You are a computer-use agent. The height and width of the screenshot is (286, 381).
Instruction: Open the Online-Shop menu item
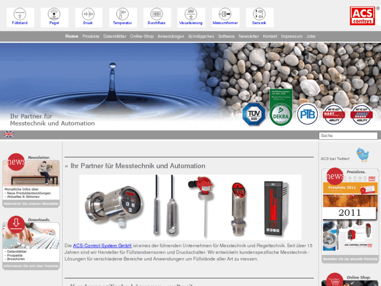[141, 36]
